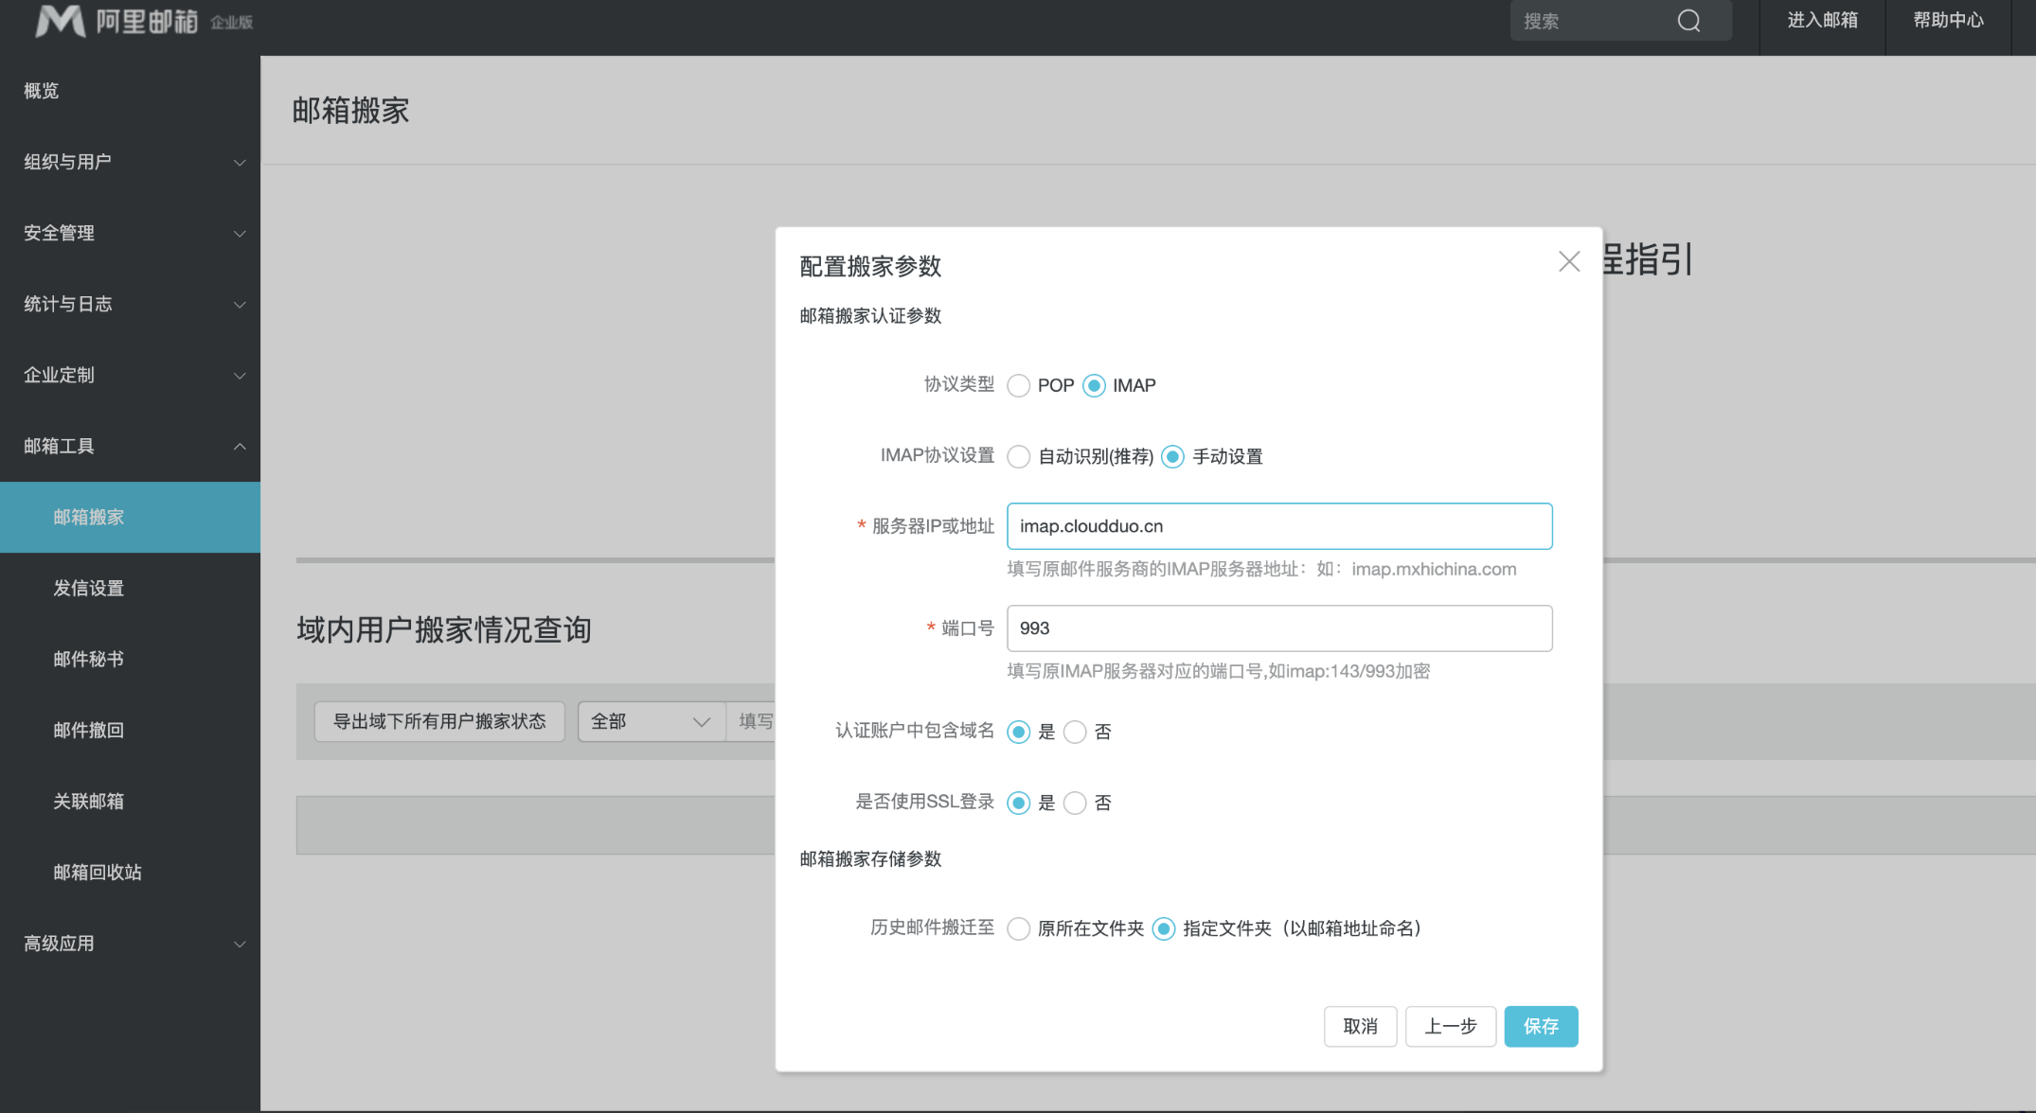Image resolution: width=2036 pixels, height=1113 pixels.
Task: Click 上一步 button
Action: [x=1451, y=1026]
